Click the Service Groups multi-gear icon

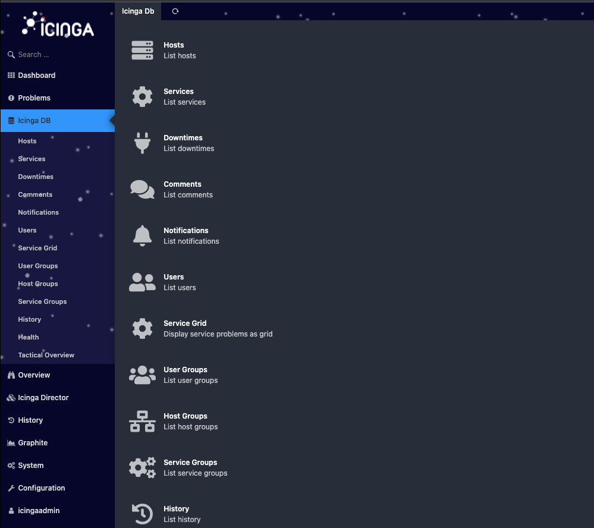pos(143,468)
